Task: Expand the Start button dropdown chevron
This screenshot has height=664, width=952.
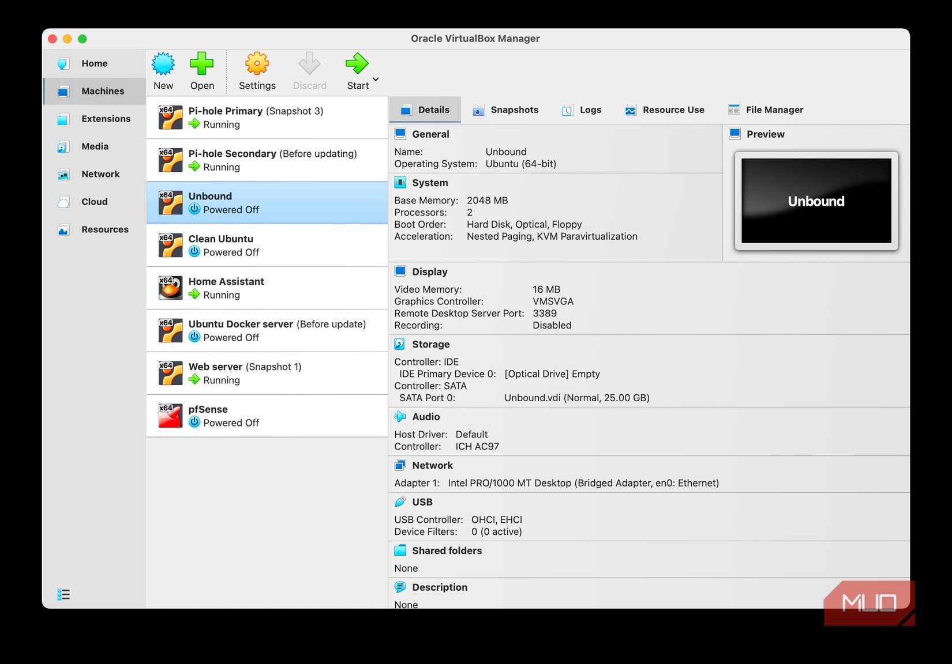Action: pos(375,79)
